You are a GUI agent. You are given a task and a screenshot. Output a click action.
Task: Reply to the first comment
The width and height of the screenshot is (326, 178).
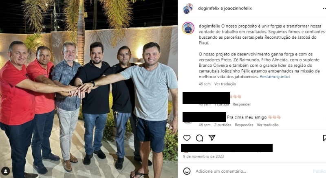click(x=242, y=104)
